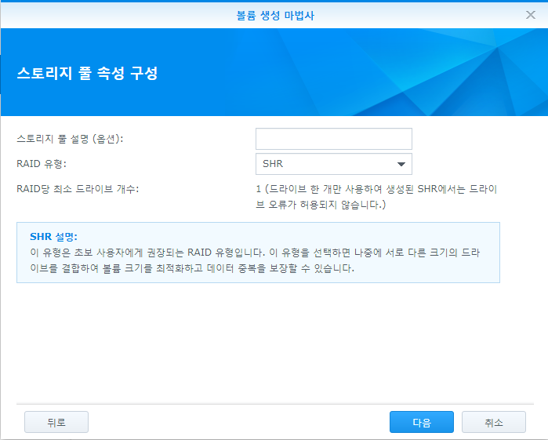Click the SHR 설명 heading

pos(53,237)
